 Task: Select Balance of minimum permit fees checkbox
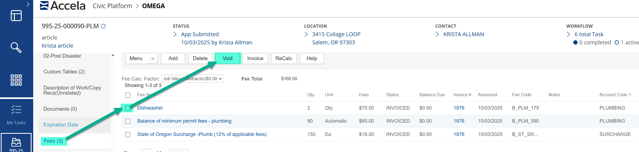coord(128,121)
